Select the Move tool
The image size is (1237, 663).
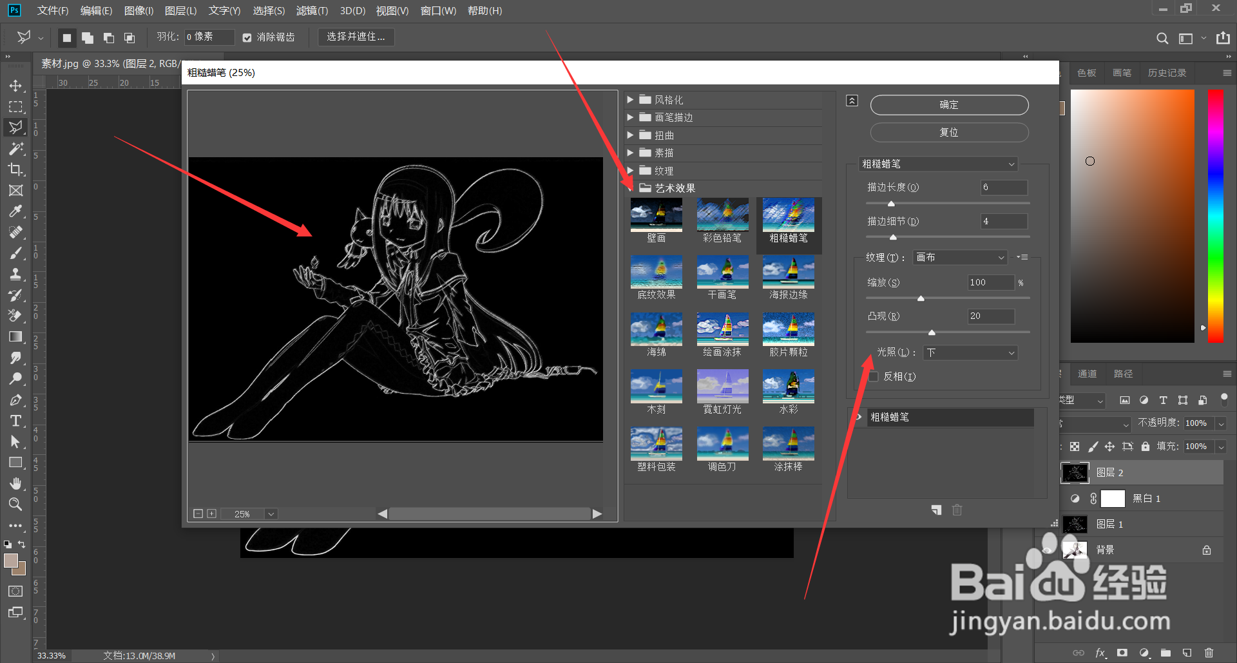pos(15,86)
